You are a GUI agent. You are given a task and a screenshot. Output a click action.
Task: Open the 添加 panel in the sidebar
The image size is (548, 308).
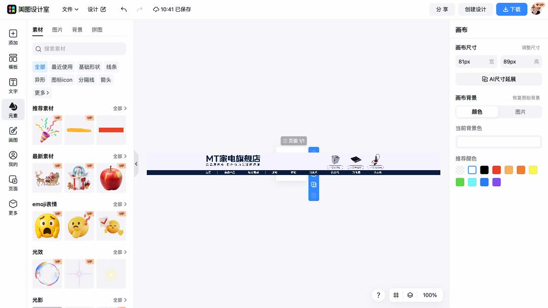[x=12, y=37]
